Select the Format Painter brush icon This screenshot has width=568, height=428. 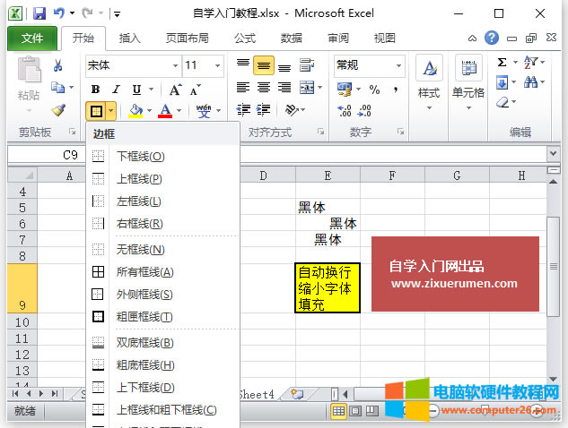pyautogui.click(x=58, y=110)
